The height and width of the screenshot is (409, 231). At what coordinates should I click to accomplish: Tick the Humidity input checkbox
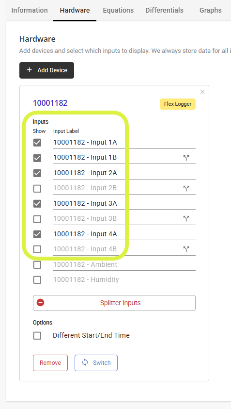click(x=37, y=280)
